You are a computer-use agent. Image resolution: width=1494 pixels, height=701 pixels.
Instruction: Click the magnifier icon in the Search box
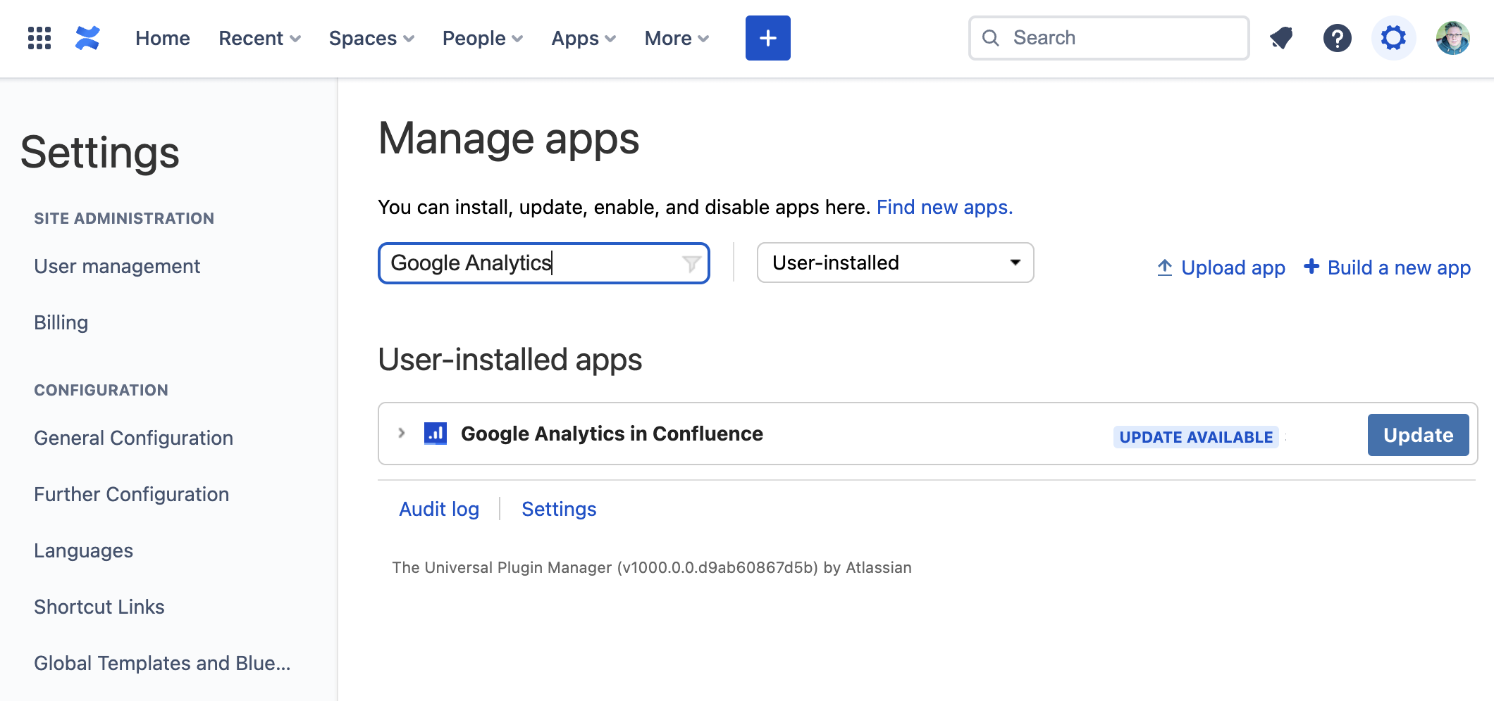pos(991,38)
